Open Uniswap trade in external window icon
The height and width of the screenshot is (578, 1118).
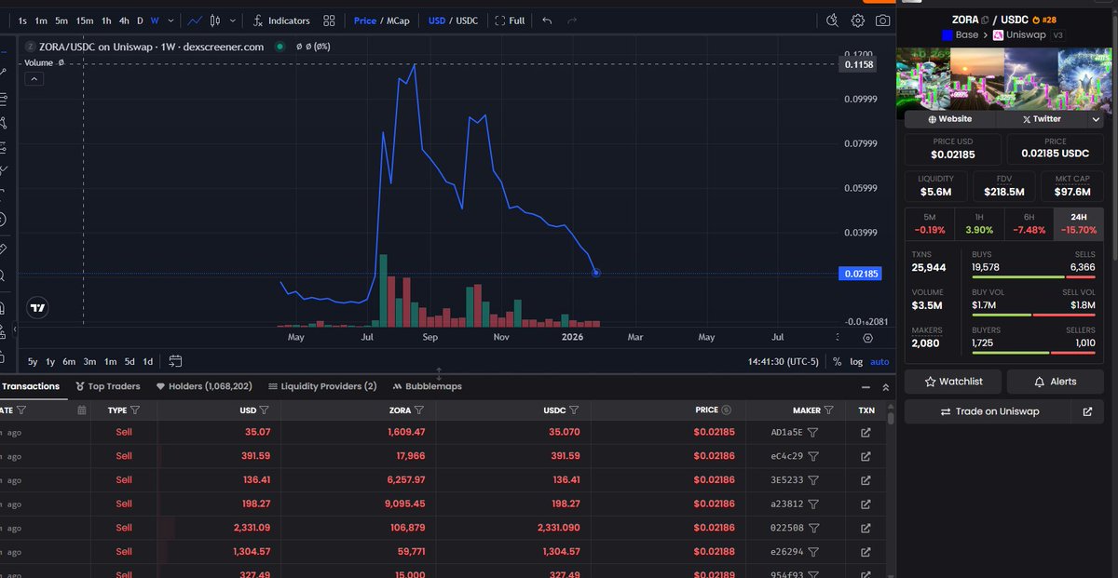(1087, 411)
